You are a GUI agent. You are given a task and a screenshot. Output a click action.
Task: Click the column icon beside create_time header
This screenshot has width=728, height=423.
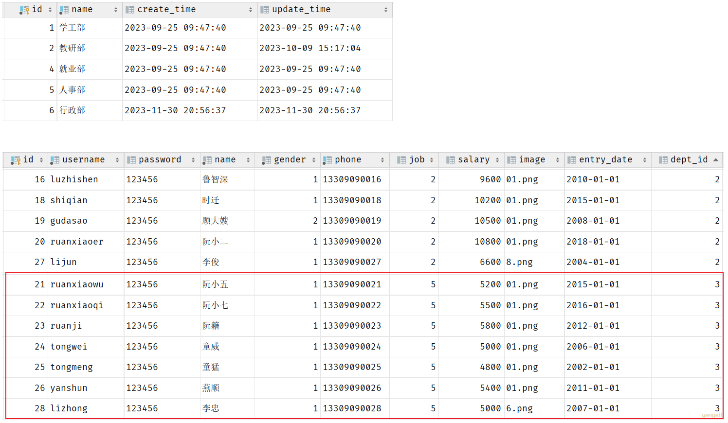[130, 10]
